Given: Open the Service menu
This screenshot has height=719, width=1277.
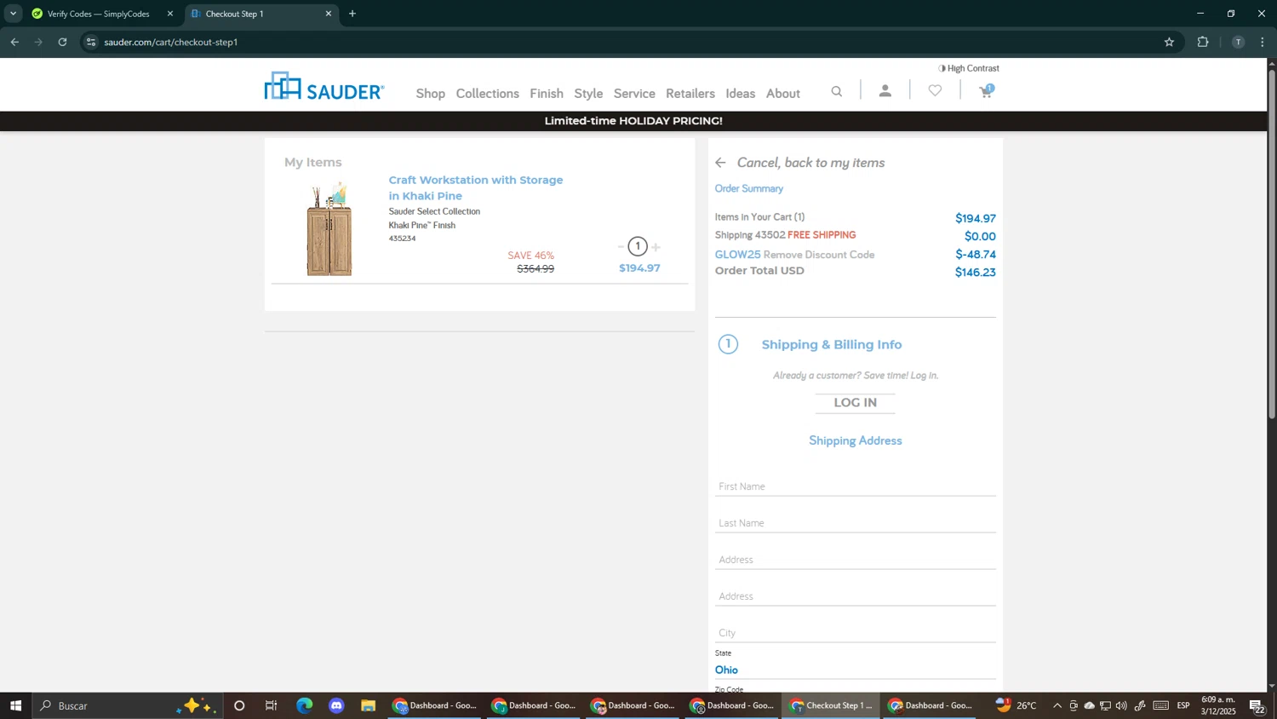Looking at the screenshot, I should coord(634,94).
